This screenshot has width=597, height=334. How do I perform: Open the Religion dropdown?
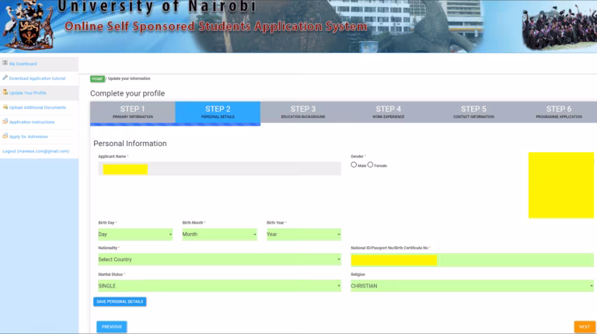click(472, 286)
